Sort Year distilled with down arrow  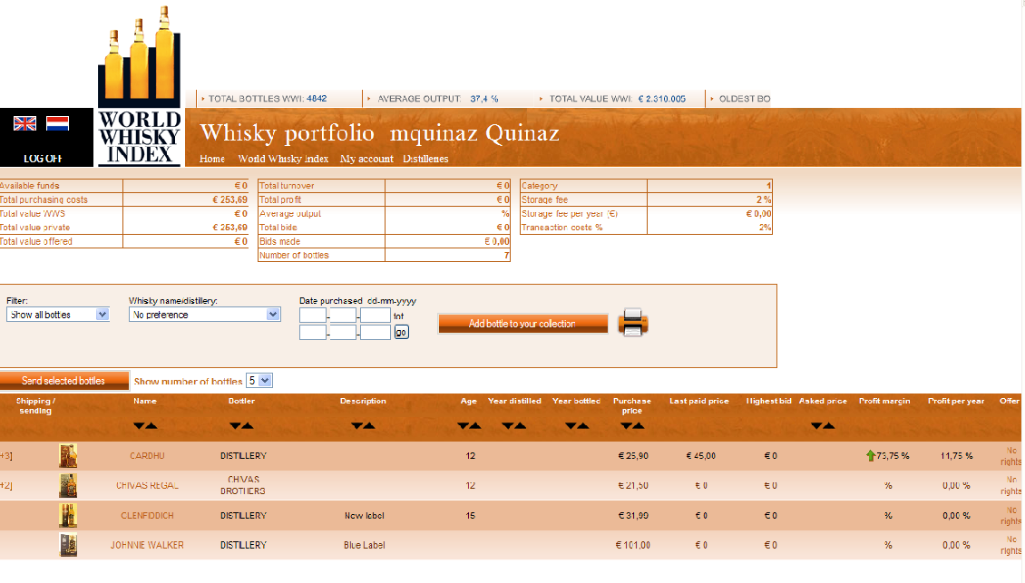point(507,425)
